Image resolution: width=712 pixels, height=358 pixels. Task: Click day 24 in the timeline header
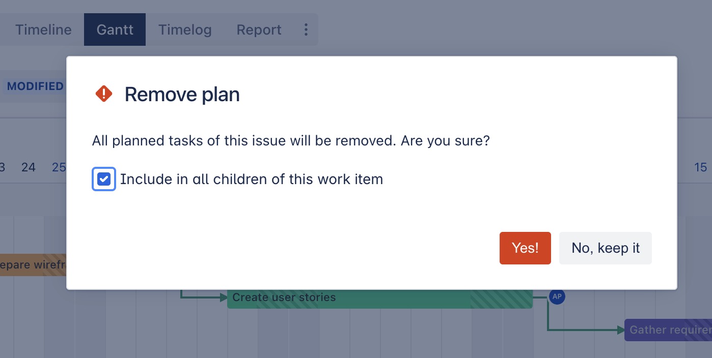[29, 167]
